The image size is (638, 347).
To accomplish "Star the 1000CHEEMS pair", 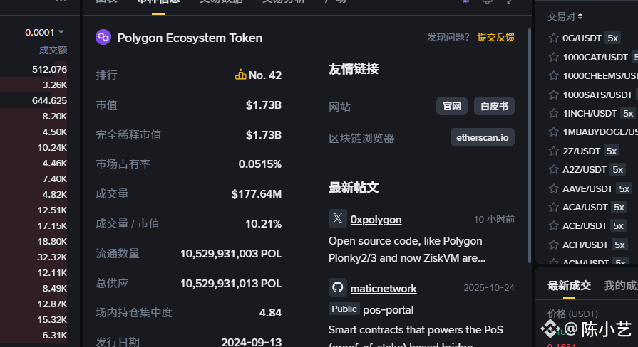I will tap(553, 76).
